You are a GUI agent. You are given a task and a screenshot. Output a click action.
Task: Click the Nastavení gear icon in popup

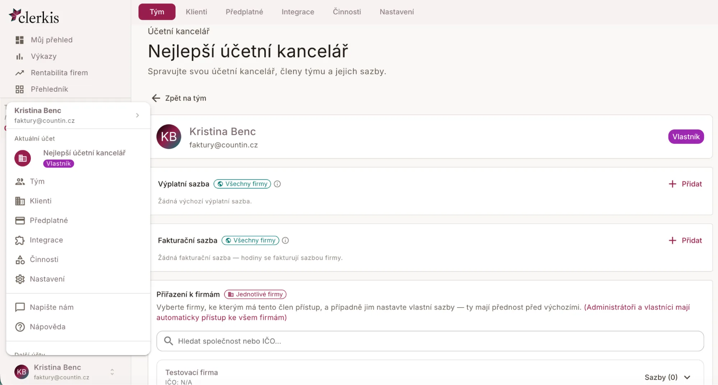click(x=20, y=279)
